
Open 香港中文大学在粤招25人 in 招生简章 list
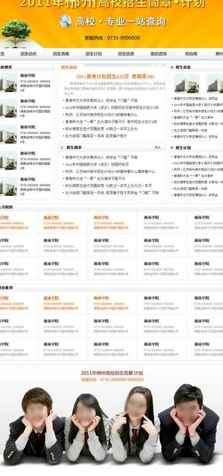tap(101, 158)
